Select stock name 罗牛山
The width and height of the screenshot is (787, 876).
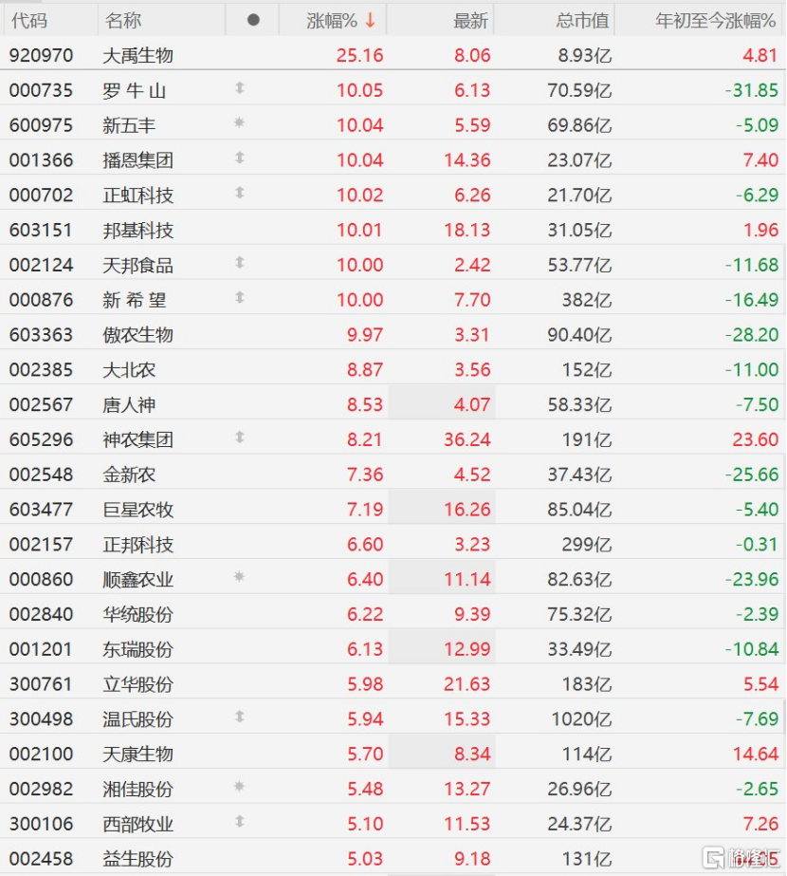(134, 90)
